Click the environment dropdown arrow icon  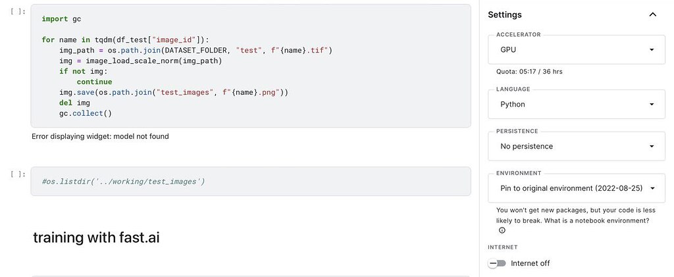pos(652,188)
